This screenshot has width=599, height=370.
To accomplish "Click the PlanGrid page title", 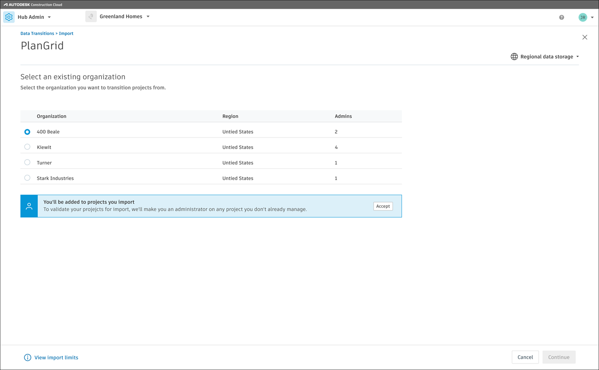I will tap(42, 46).
